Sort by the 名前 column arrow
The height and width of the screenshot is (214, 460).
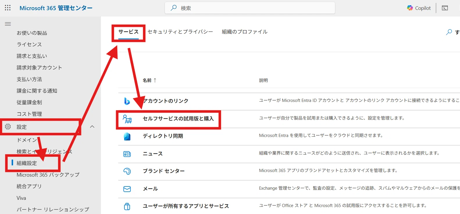tap(155, 80)
